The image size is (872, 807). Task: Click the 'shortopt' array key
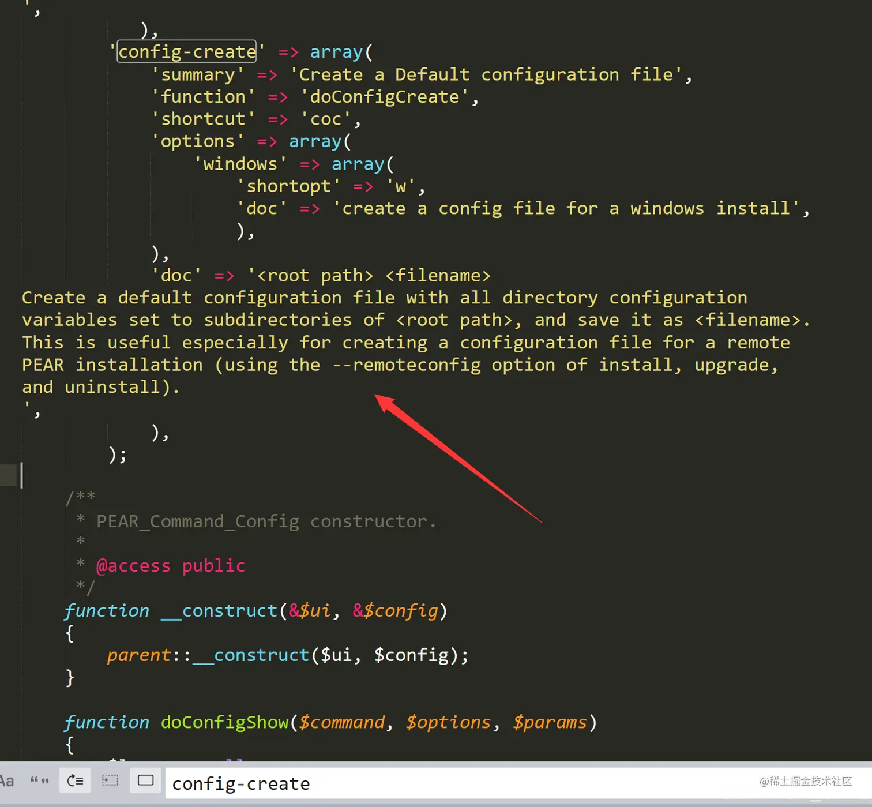click(x=288, y=186)
